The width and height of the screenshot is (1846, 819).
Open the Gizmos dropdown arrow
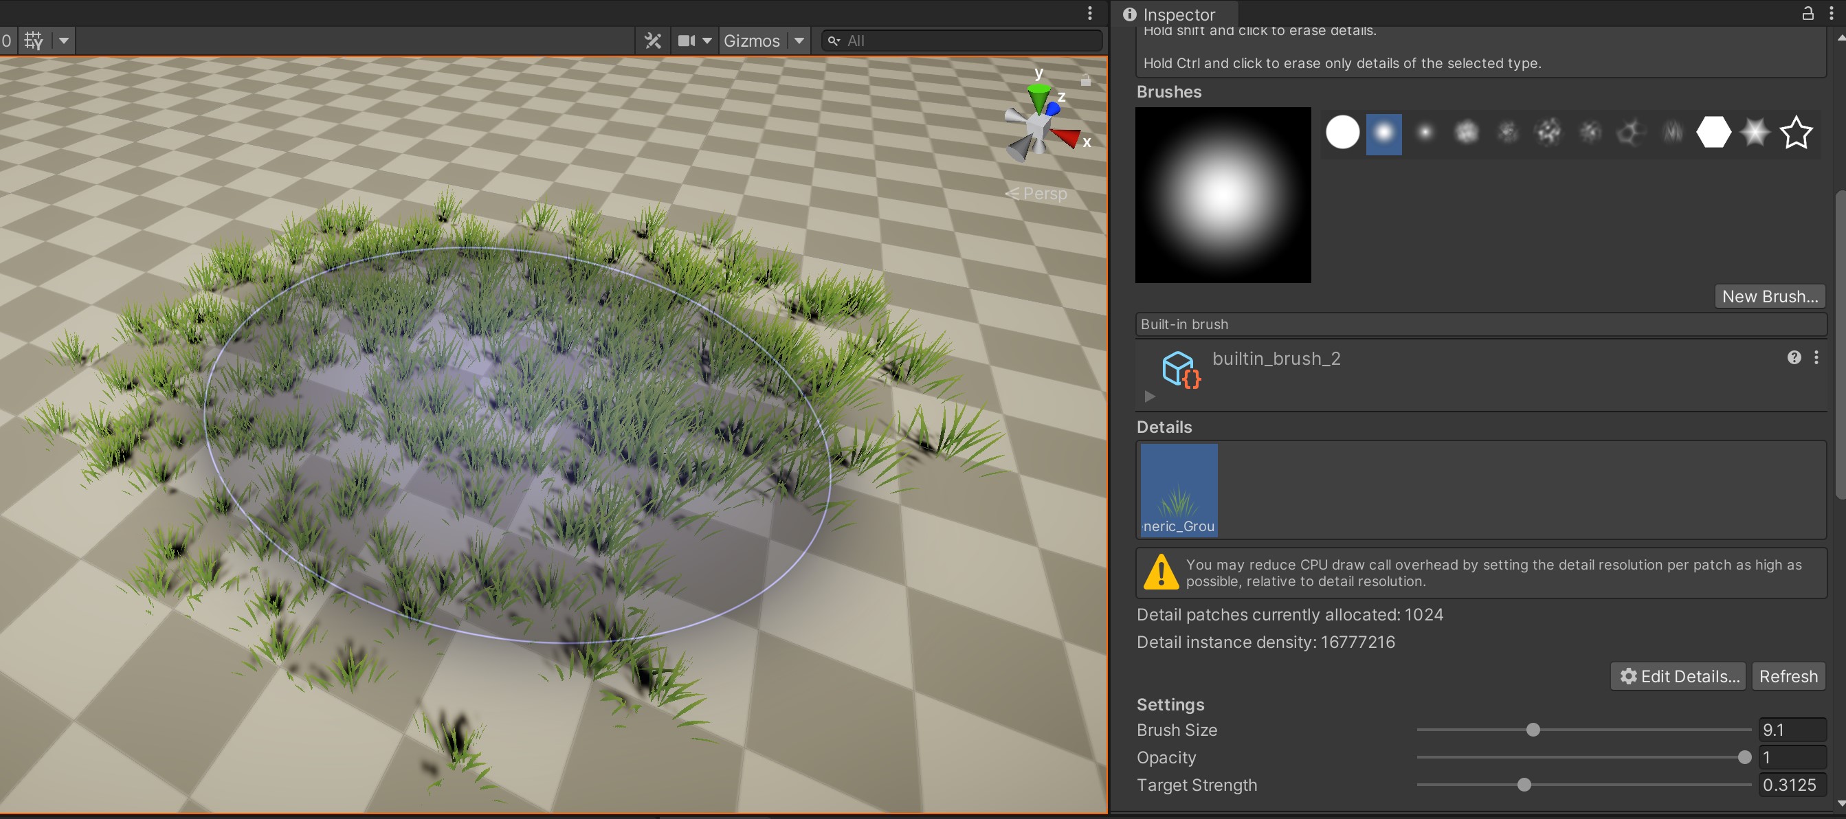point(799,41)
